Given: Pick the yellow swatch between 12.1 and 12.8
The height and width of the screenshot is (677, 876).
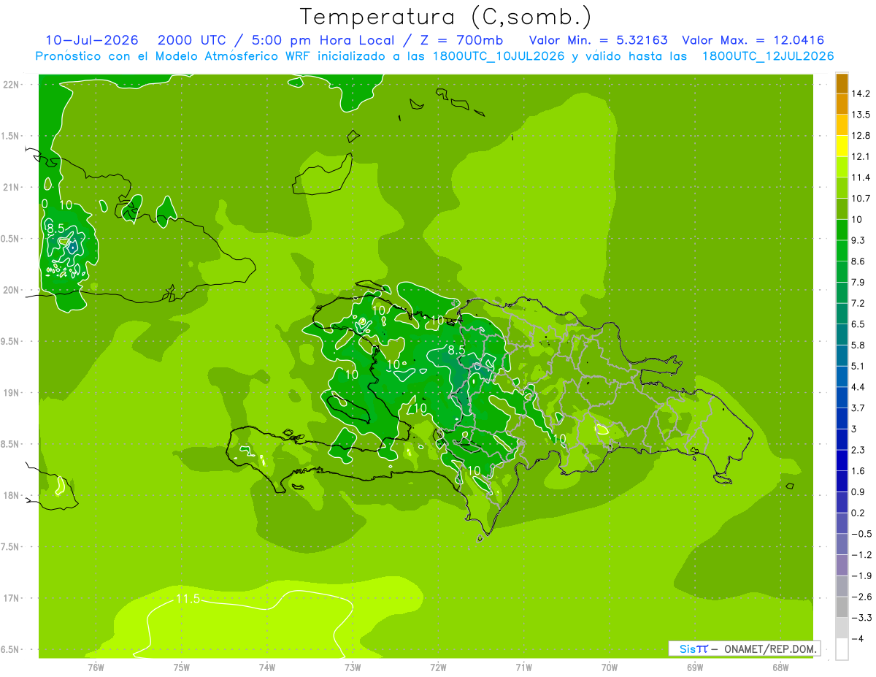Looking at the screenshot, I should click(842, 146).
